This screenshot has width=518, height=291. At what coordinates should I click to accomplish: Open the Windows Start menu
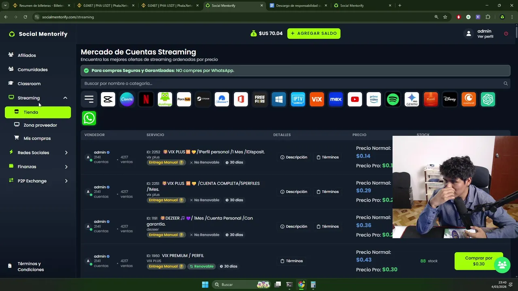[205, 285]
